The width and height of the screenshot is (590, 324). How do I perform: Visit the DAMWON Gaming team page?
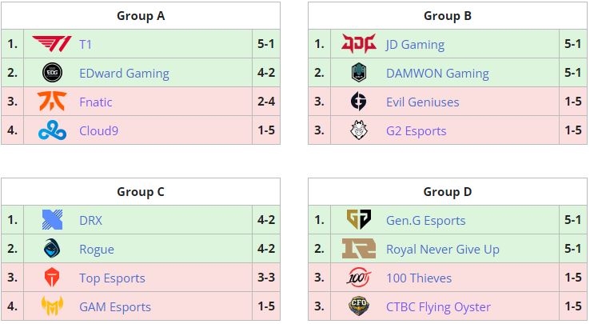tap(437, 73)
